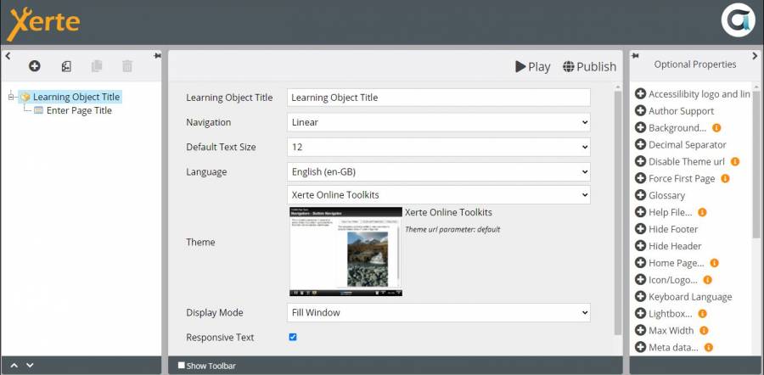Add the Keyboard Language optional property
Image resolution: width=764 pixels, height=375 pixels.
pos(641,297)
